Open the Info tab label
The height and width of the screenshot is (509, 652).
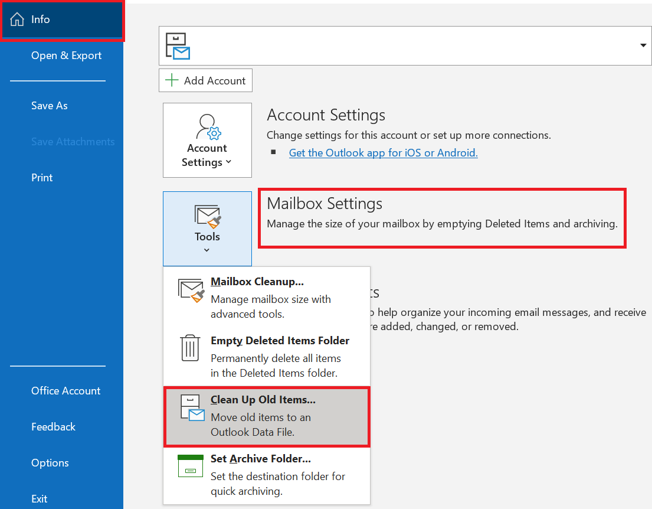tap(40, 19)
